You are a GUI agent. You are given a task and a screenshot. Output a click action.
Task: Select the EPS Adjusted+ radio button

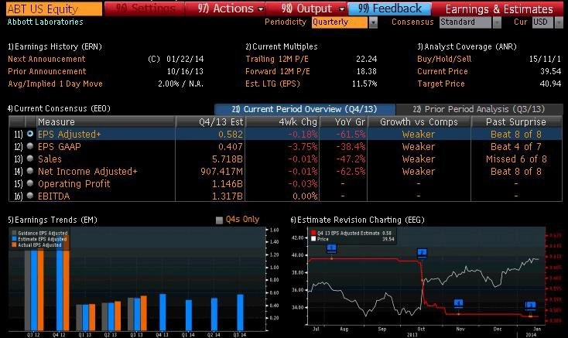click(x=30, y=134)
